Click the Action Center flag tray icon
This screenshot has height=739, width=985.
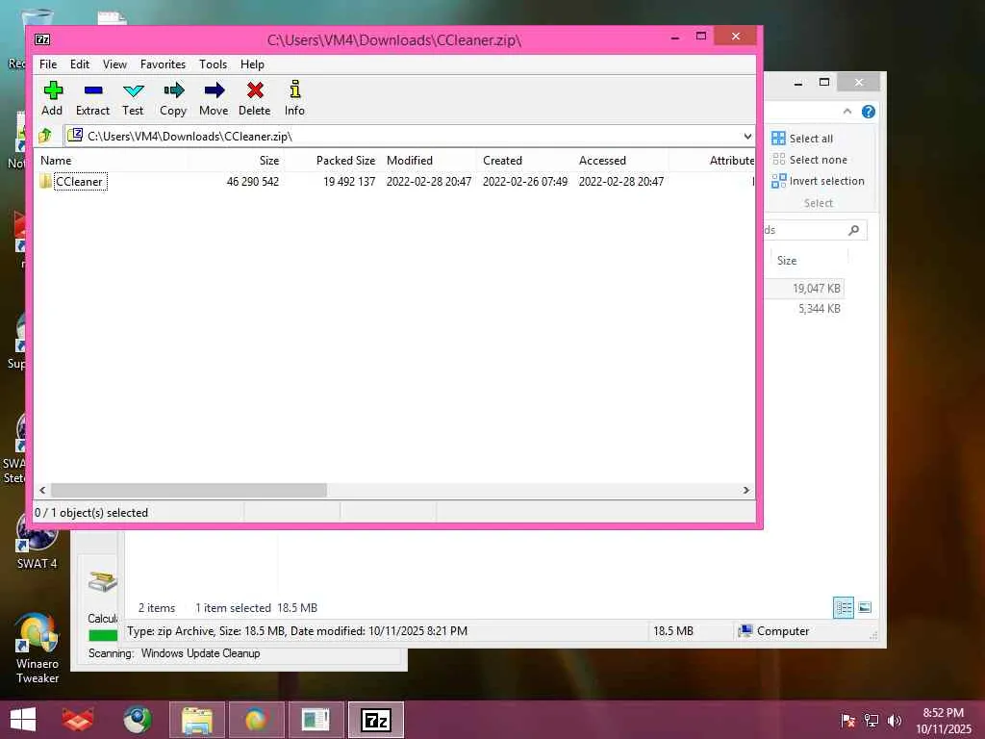point(847,720)
